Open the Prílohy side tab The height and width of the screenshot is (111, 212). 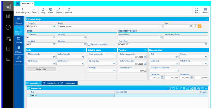point(19,59)
